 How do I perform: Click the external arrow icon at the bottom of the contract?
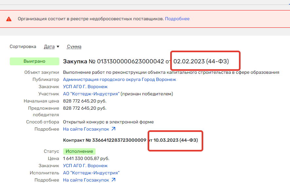pos(113,180)
